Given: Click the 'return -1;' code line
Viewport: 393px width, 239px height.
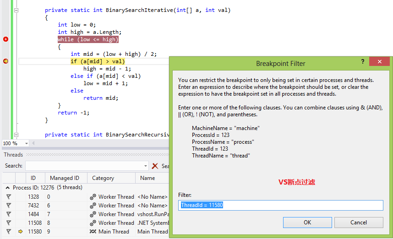Looking at the screenshot, I should (73, 113).
